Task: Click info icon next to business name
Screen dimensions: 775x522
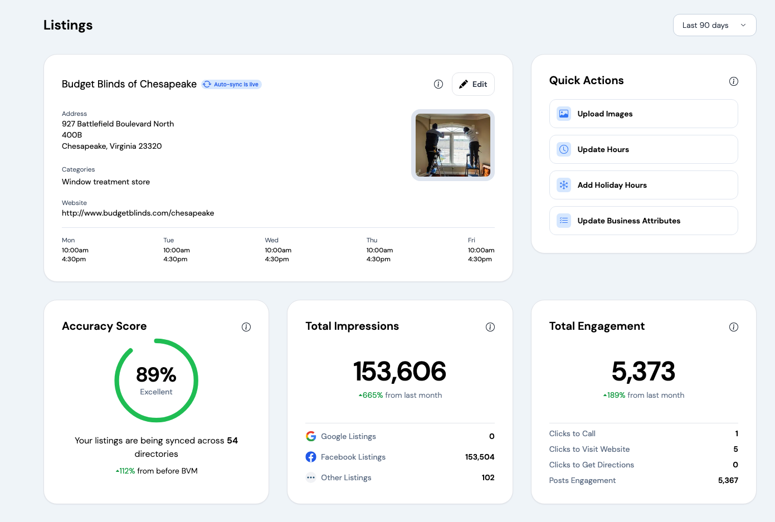Action: [x=438, y=84]
